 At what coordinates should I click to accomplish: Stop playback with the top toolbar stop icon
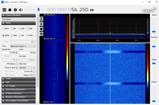click(x=10, y=10)
